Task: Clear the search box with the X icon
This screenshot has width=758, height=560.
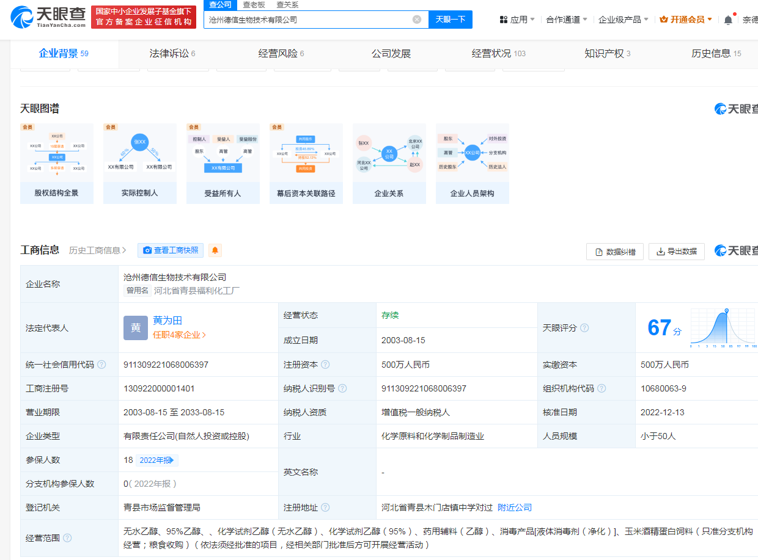Action: click(x=417, y=20)
